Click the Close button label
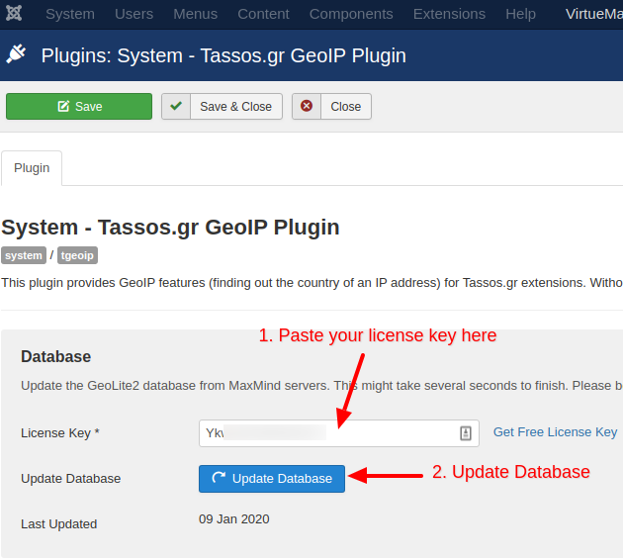This screenshot has width=623, height=560. (x=346, y=107)
